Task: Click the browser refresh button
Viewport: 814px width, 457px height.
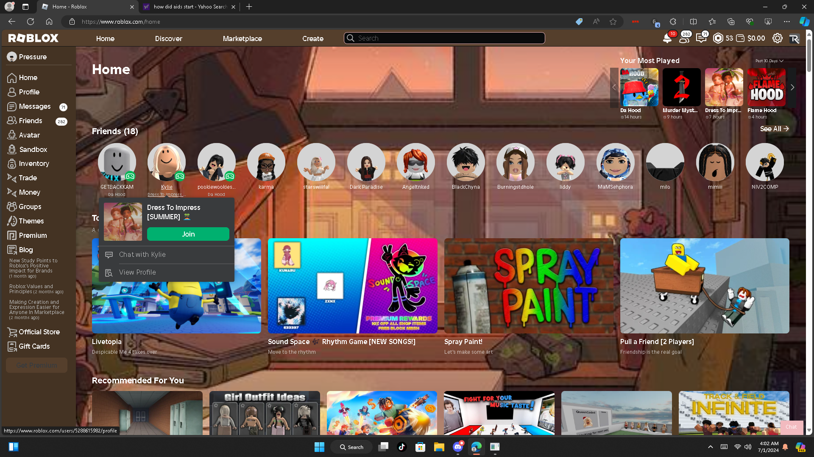Action: [31, 22]
